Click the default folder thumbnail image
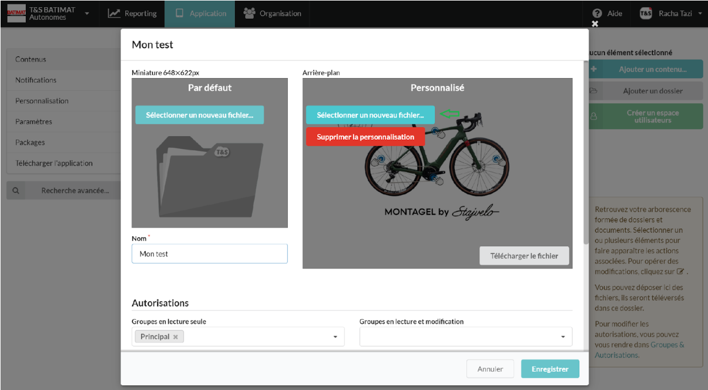The image size is (708, 390). [x=210, y=176]
